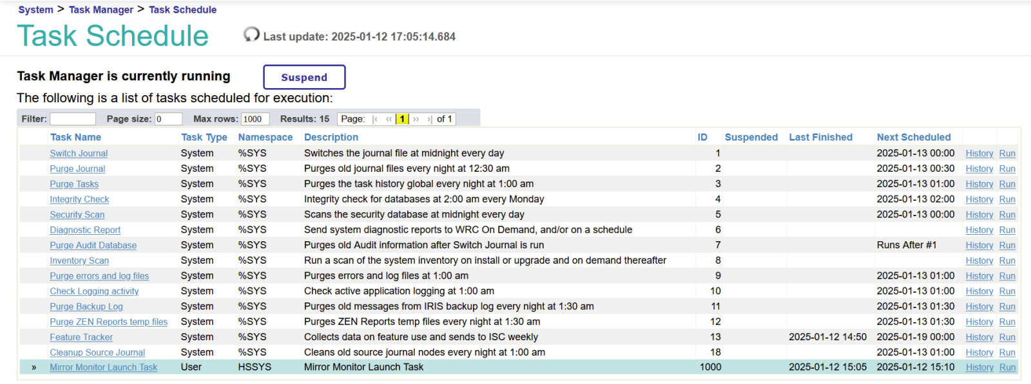The image size is (1031, 384).
Task: Open the Switch Journal task
Action: 79,154
